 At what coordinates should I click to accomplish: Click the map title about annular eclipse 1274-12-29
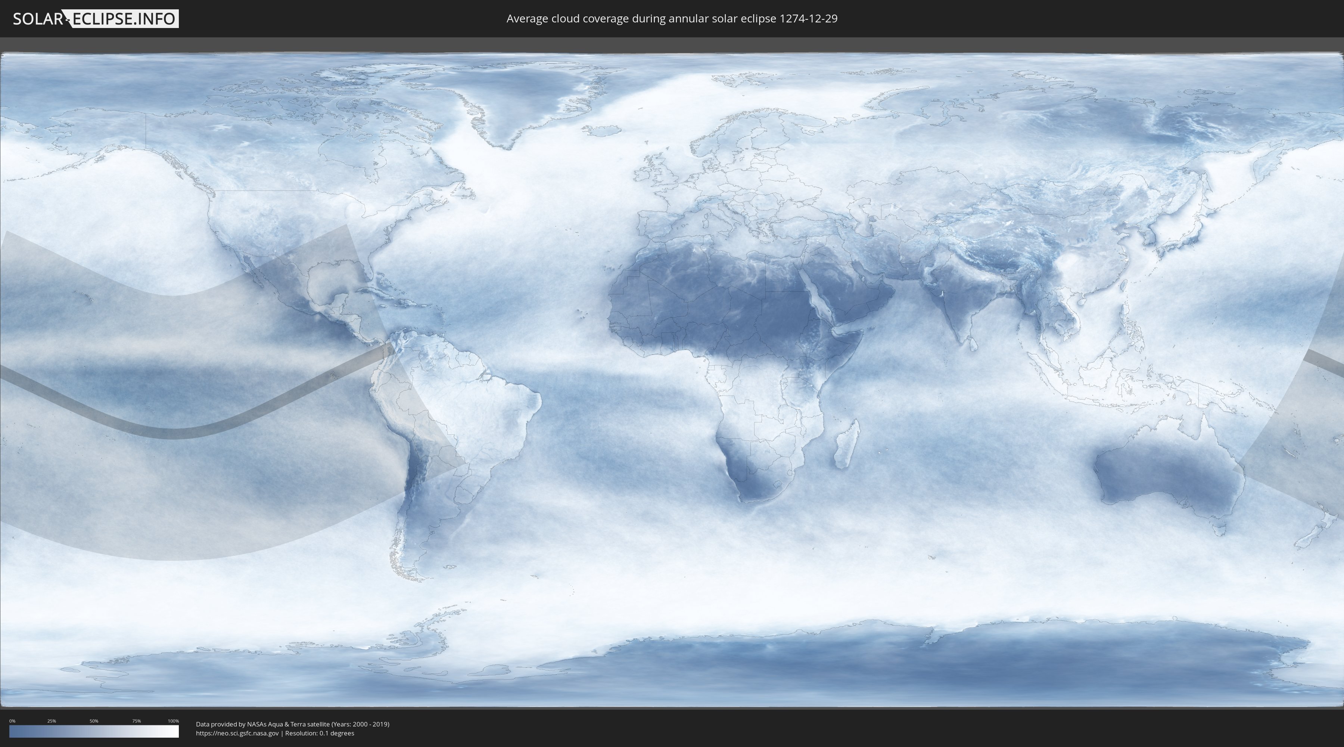pyautogui.click(x=672, y=18)
